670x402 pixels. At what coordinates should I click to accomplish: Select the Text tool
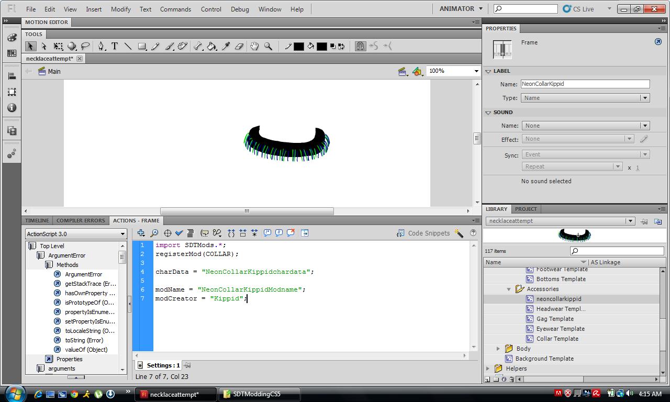click(x=115, y=47)
